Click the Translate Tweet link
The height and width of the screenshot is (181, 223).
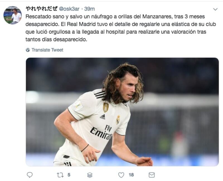[x=47, y=50]
